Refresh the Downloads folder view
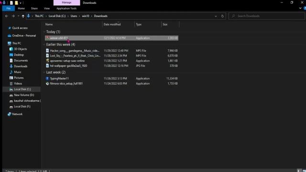The image size is (306, 172). click(222, 16)
